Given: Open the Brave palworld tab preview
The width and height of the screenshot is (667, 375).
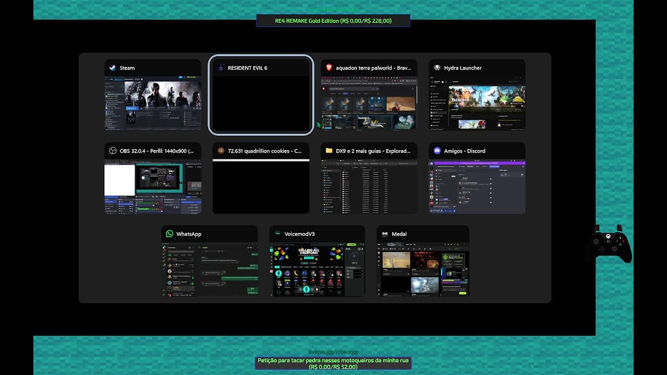Looking at the screenshot, I should coord(369,103).
